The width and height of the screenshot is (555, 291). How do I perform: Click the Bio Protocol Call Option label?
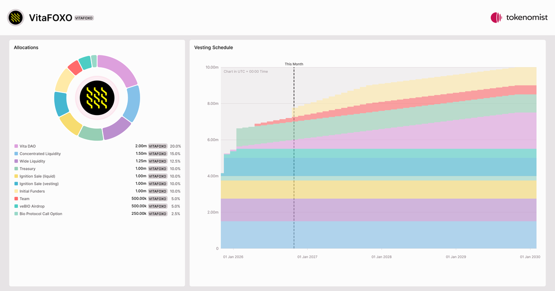pyautogui.click(x=41, y=214)
